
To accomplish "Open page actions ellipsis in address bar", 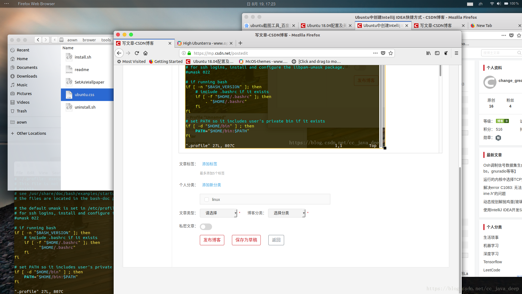I will pyautogui.click(x=375, y=53).
